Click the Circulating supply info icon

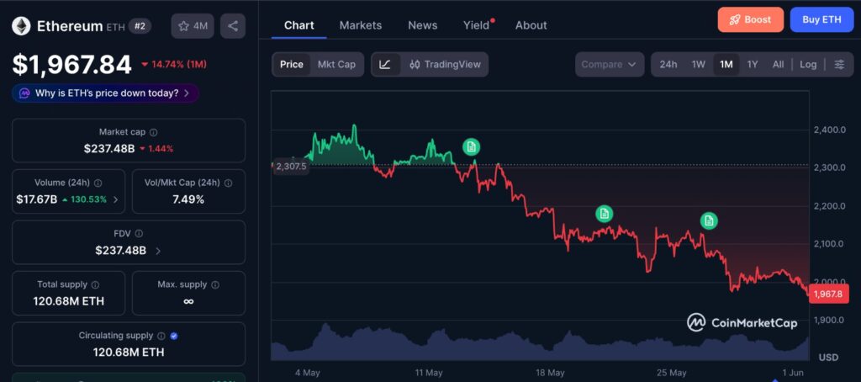[x=161, y=335]
